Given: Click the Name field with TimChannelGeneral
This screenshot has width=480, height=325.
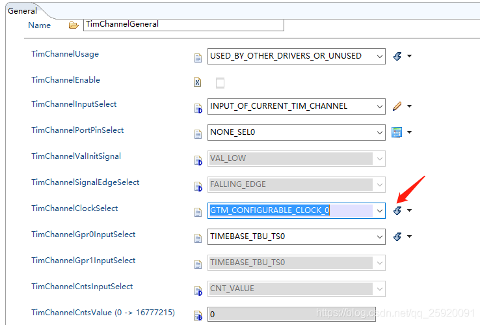Looking at the screenshot, I should click(x=183, y=25).
